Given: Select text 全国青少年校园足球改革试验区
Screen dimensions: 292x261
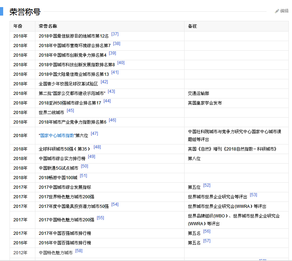Looking at the screenshot, I should (x=68, y=84).
